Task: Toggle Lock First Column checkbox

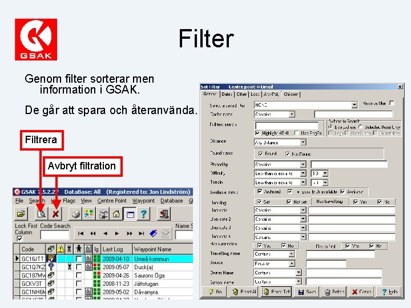Action: 19,238
